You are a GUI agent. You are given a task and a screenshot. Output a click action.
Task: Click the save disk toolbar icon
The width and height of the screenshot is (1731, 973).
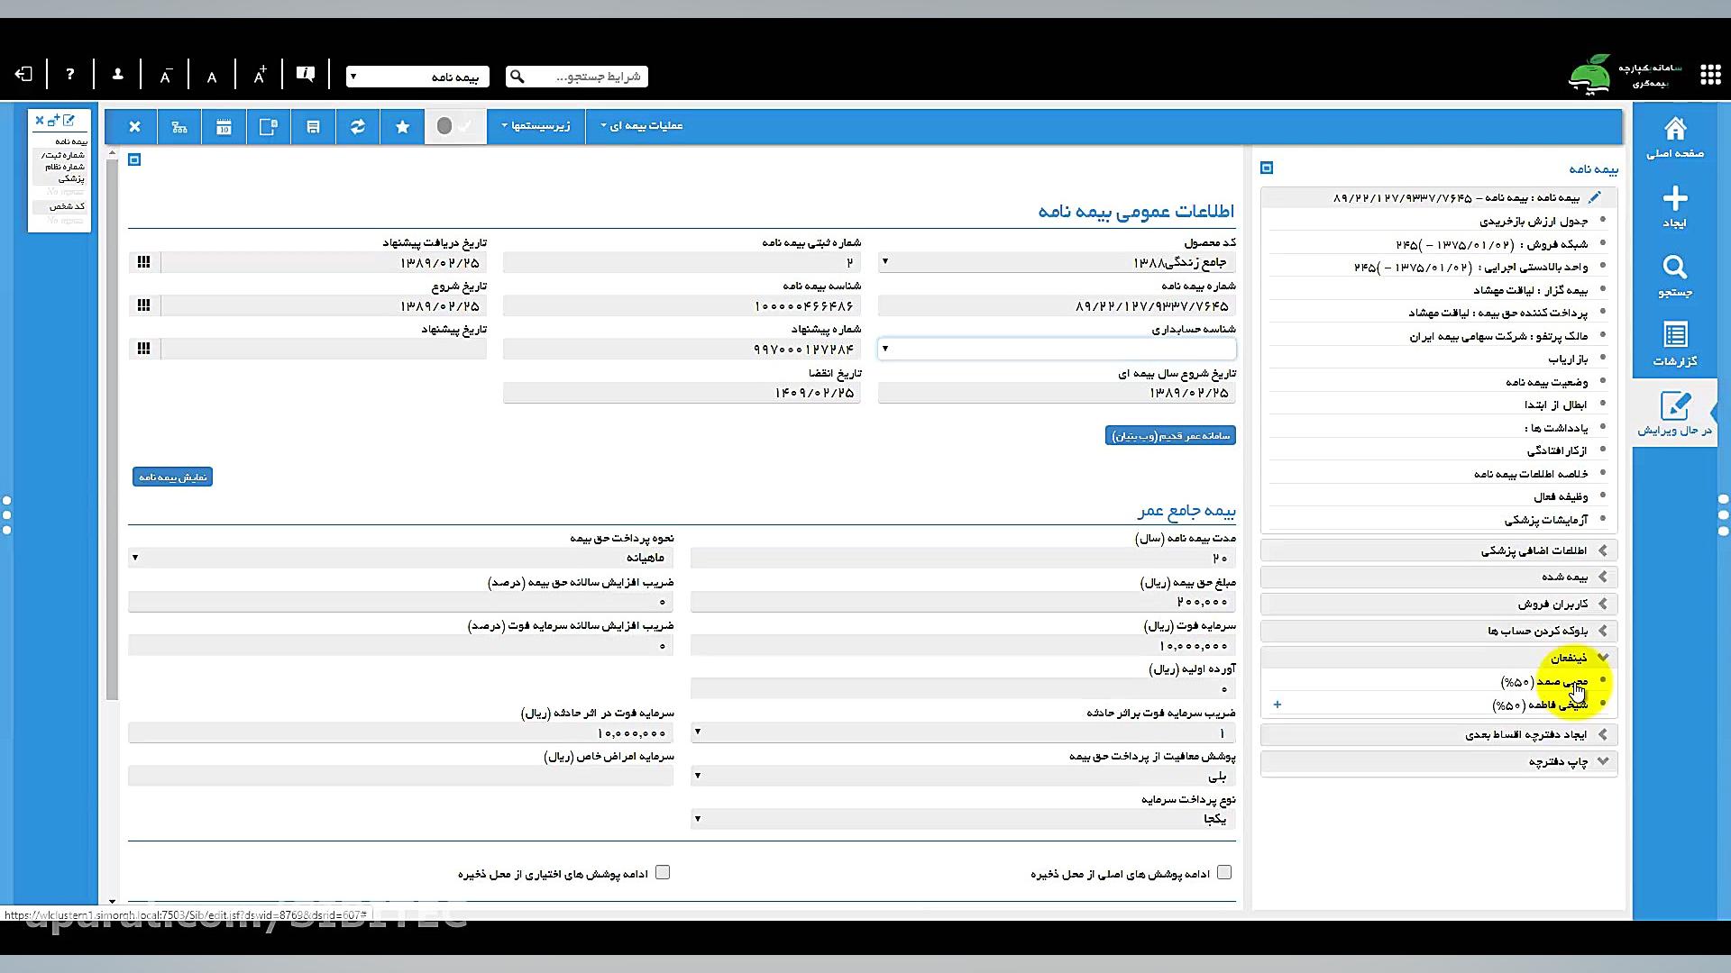[313, 127]
